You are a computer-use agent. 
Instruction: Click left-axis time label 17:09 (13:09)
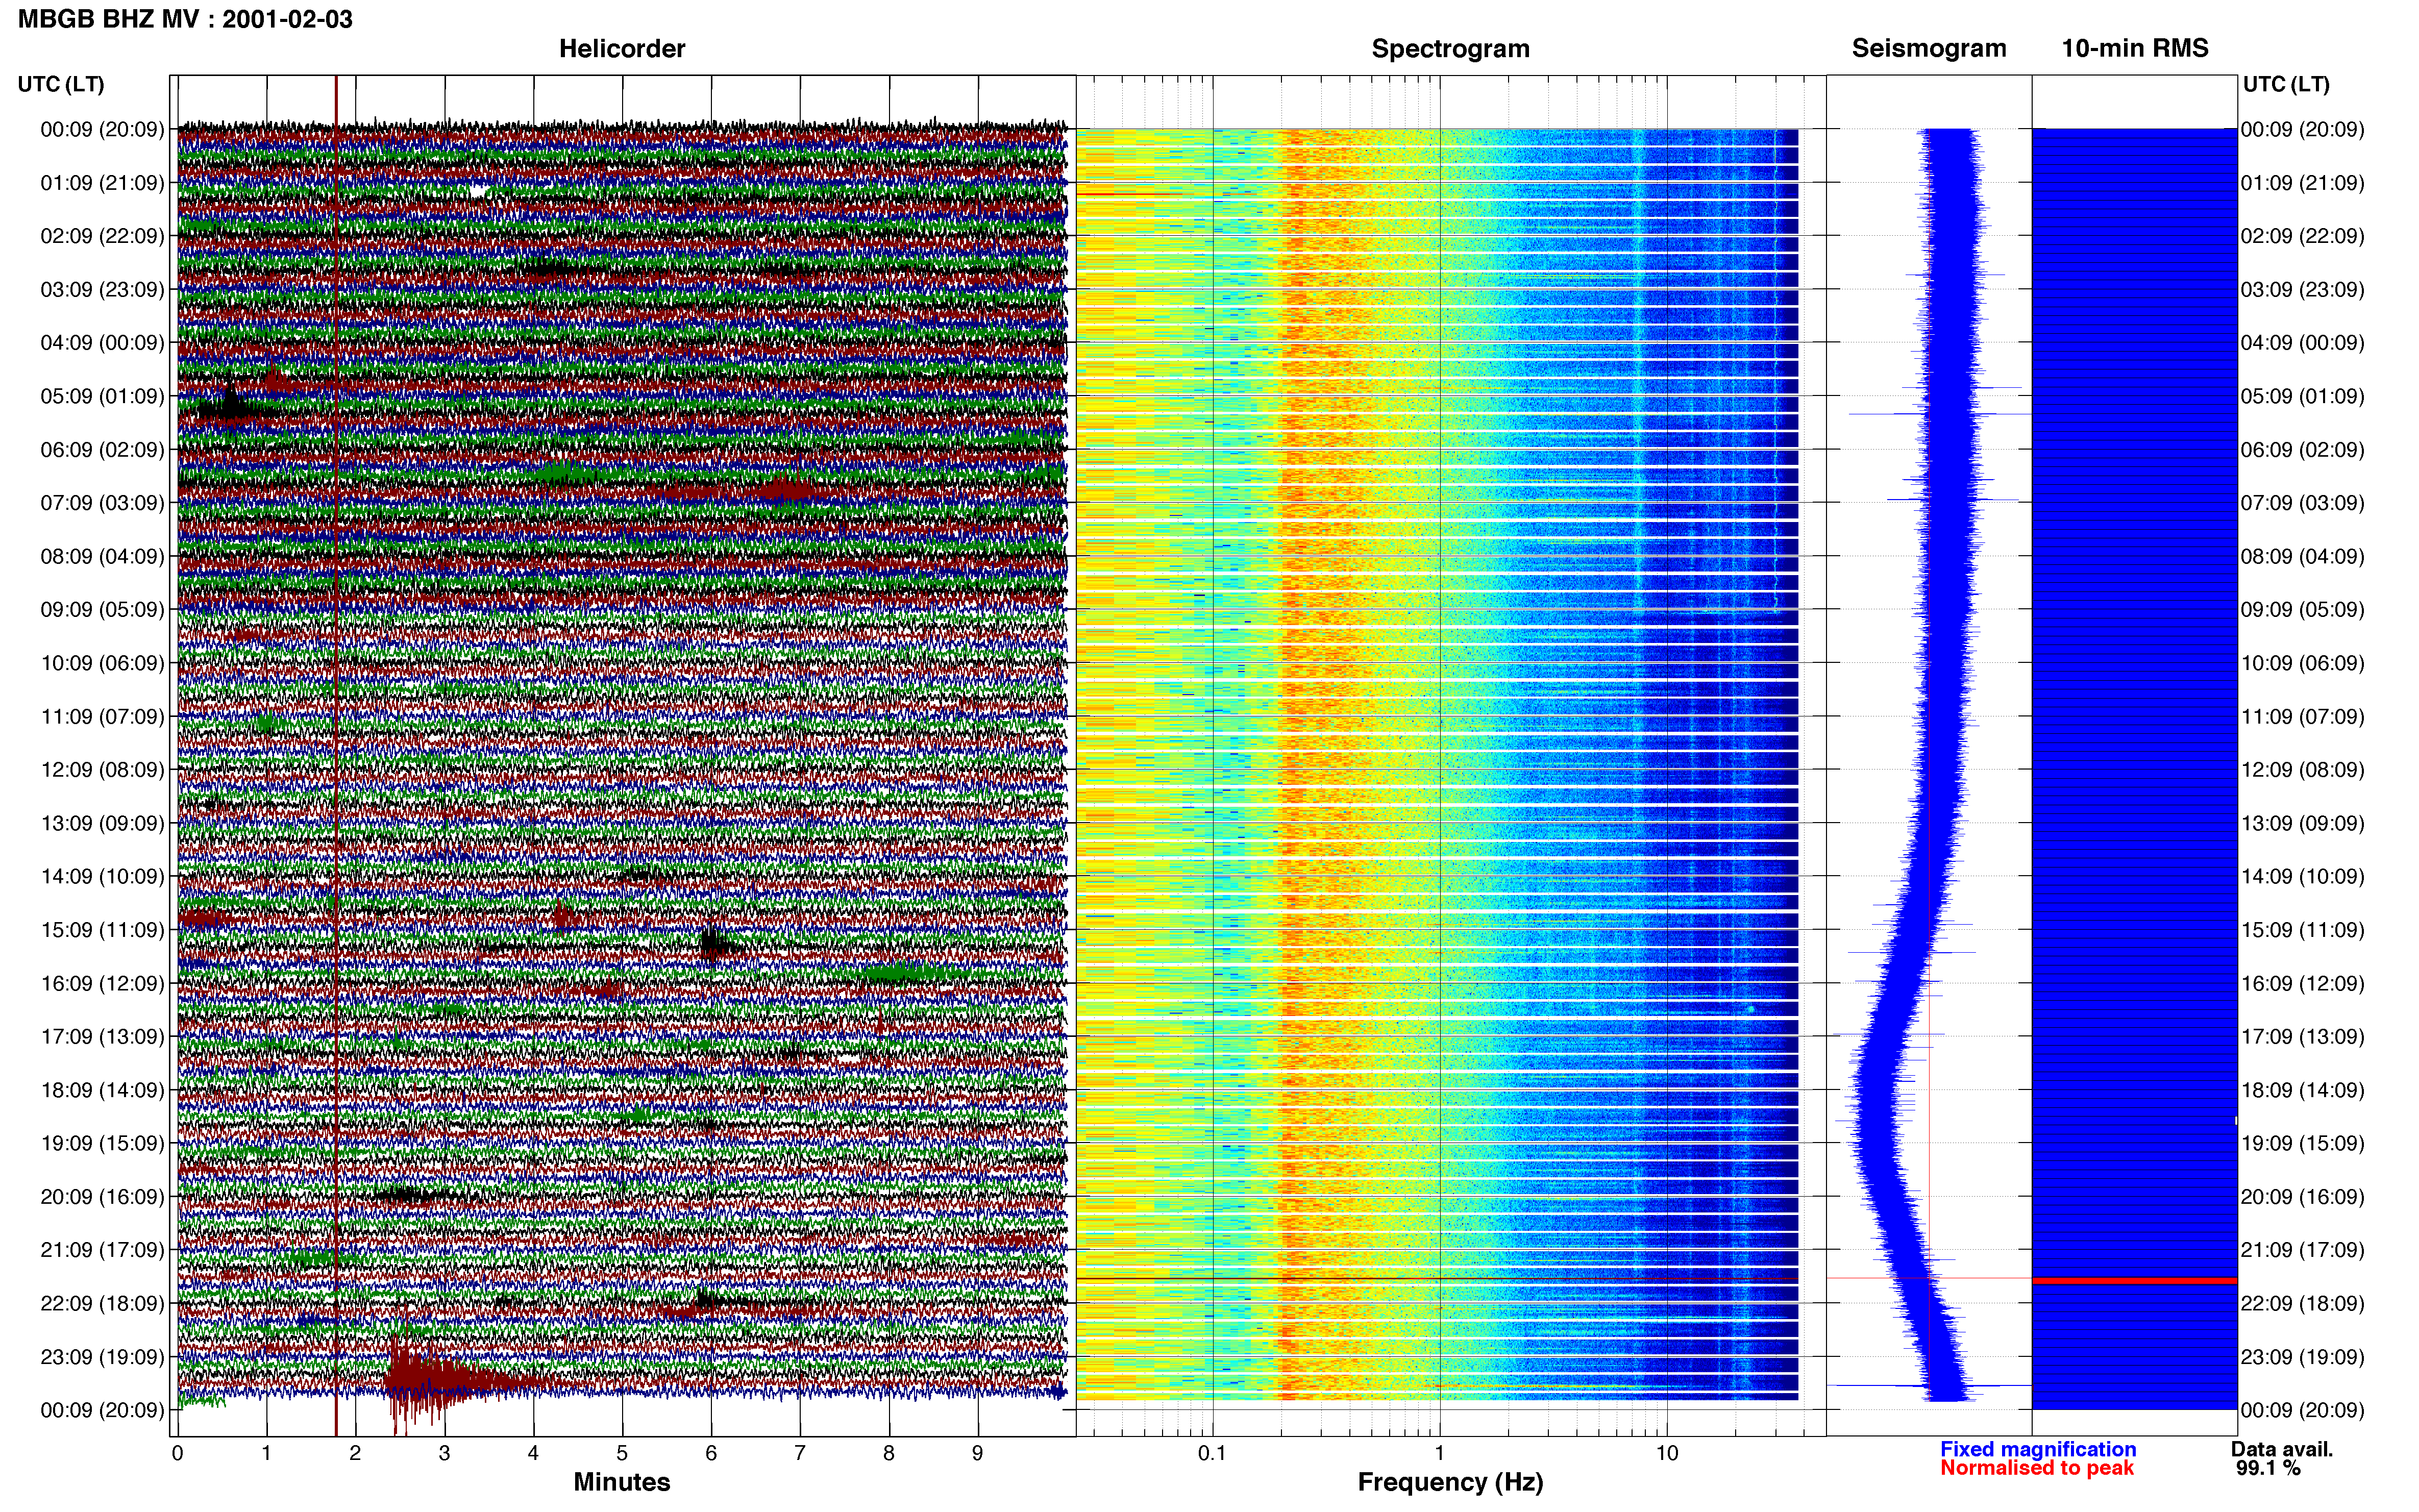(x=102, y=1036)
